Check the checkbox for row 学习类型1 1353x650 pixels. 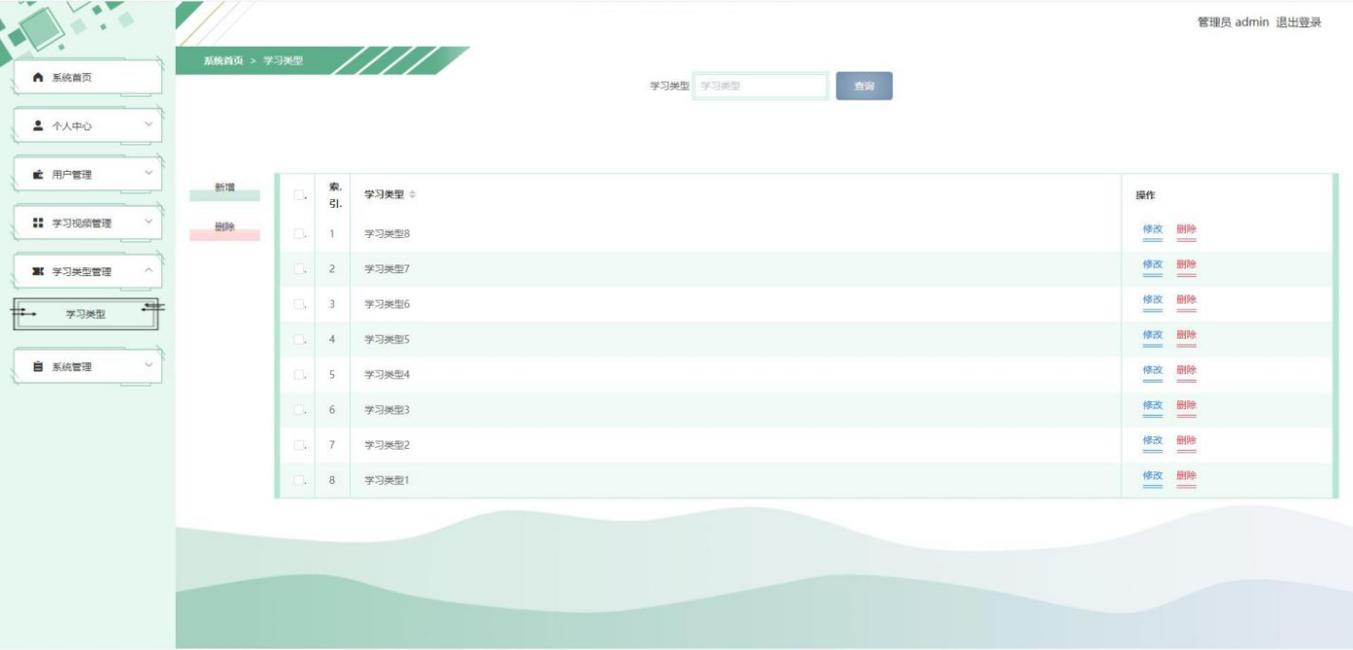pos(299,480)
